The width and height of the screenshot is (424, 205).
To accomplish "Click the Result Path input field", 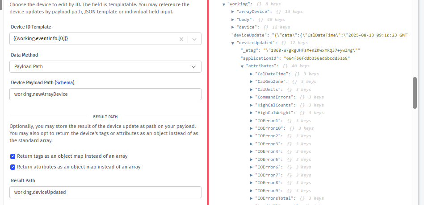I will pyautogui.click(x=105, y=193).
